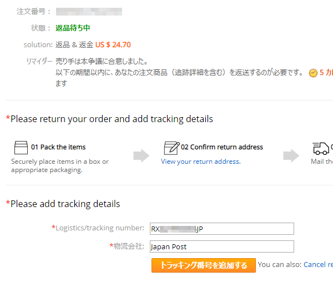333x282 pixels.
Task: Click the gray arrow after Confirm return address
Action: 291,155
